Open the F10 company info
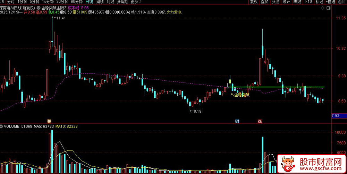This screenshot has width=347, height=174. click(x=308, y=2)
